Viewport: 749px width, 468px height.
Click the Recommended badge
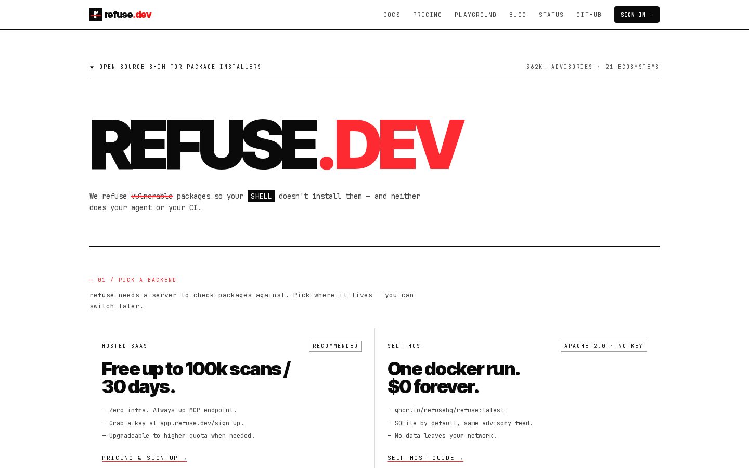335,346
